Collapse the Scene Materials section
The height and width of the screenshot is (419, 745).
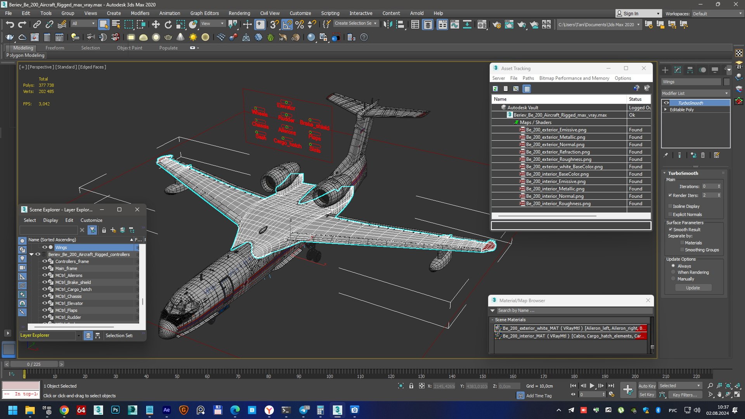[x=492, y=320]
